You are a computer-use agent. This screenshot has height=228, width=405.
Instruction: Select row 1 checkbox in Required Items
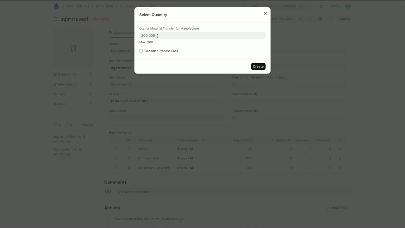[116, 149]
